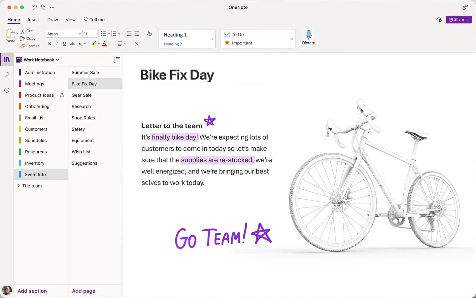Toggle bold formatting
Viewport: 476px width, 298px height.
[49, 44]
